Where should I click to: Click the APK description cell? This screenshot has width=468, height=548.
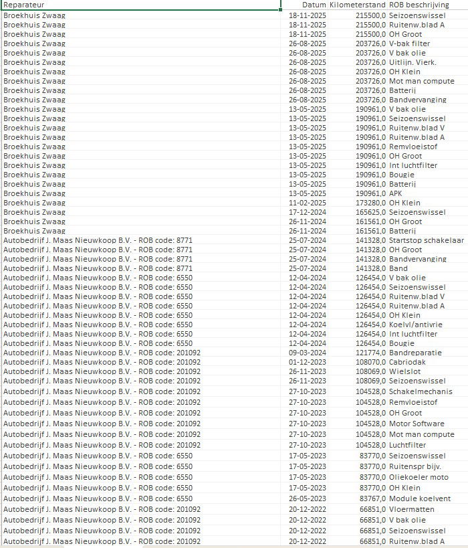click(427, 193)
